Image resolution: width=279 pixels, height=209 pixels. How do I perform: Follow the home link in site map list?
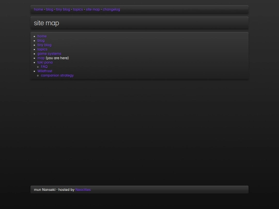[x=42, y=36]
